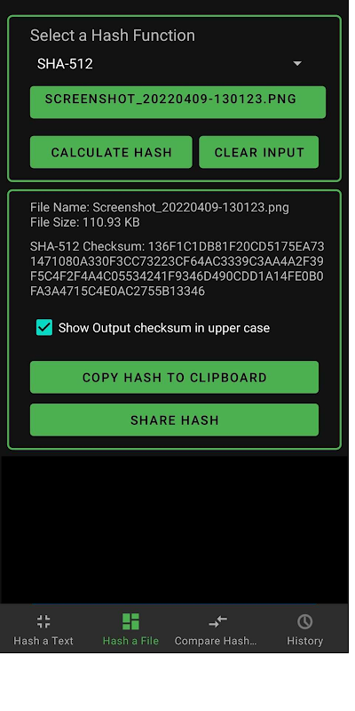Click the CALCULATE HASH button
355x711 pixels.
coord(111,152)
